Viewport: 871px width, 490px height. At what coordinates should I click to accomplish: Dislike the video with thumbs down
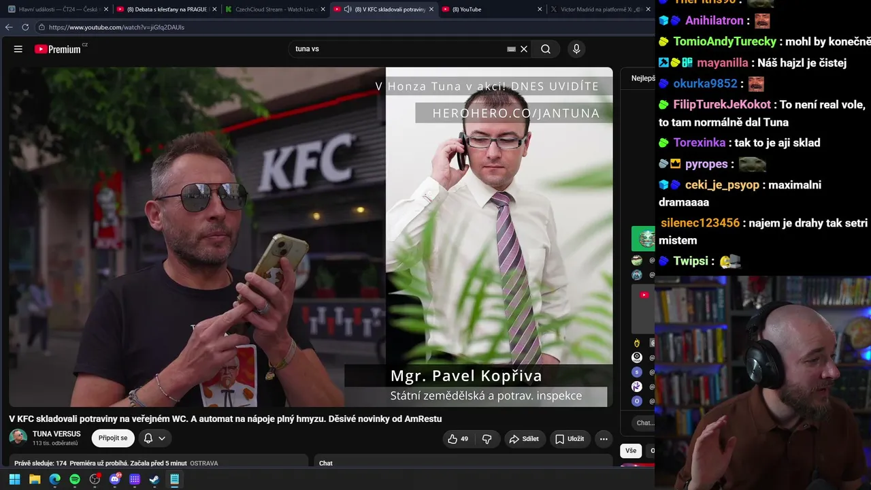click(487, 439)
